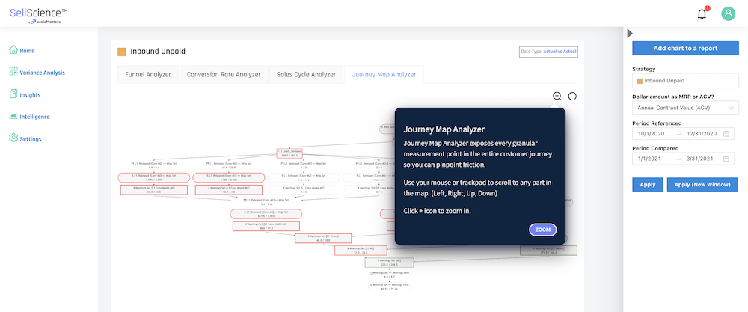Click the start date 1/1/2021 field
The height and width of the screenshot is (312, 748).
point(650,159)
